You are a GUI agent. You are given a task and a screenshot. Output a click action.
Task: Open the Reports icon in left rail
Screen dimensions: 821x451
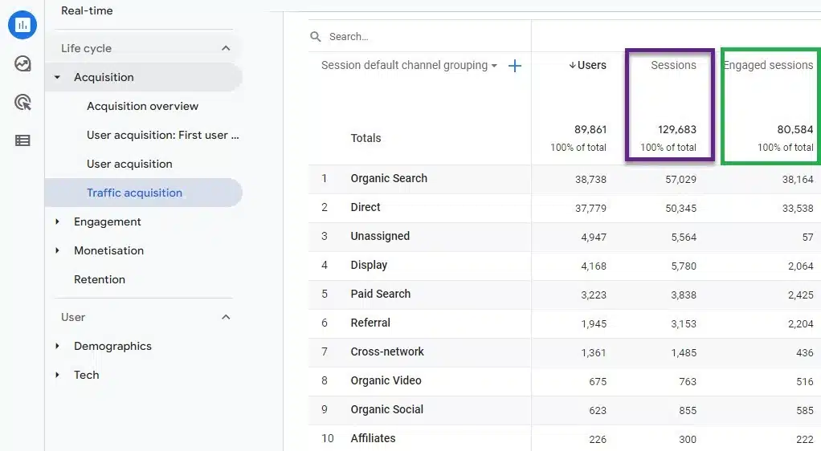22,25
